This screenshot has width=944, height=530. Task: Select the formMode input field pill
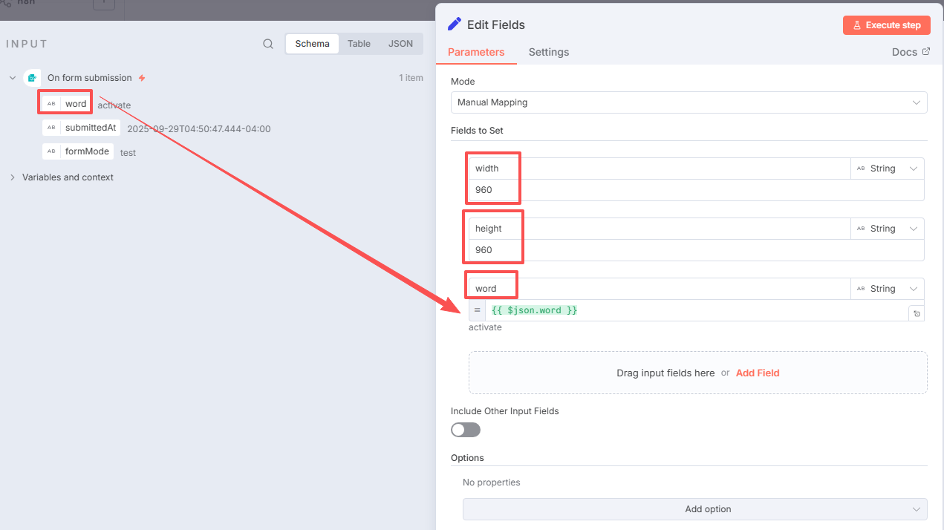tap(78, 151)
